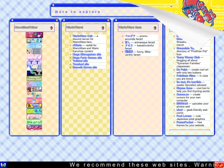This screenshot has width=224, height=168.
Task: Open the red and pink swirl banner at bottom
Action: click(34, 127)
